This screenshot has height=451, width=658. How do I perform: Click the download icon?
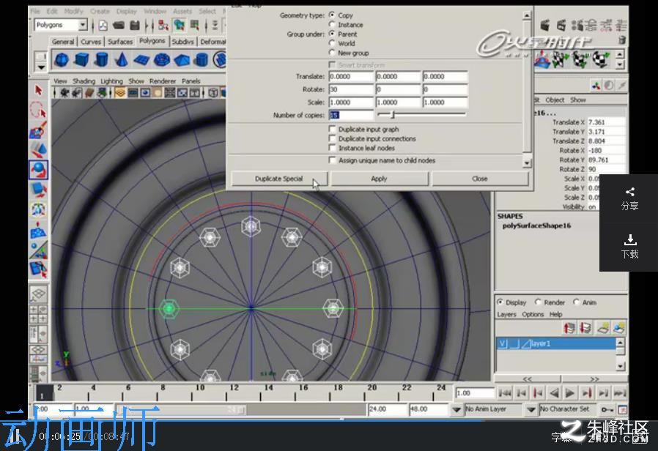[x=630, y=240]
